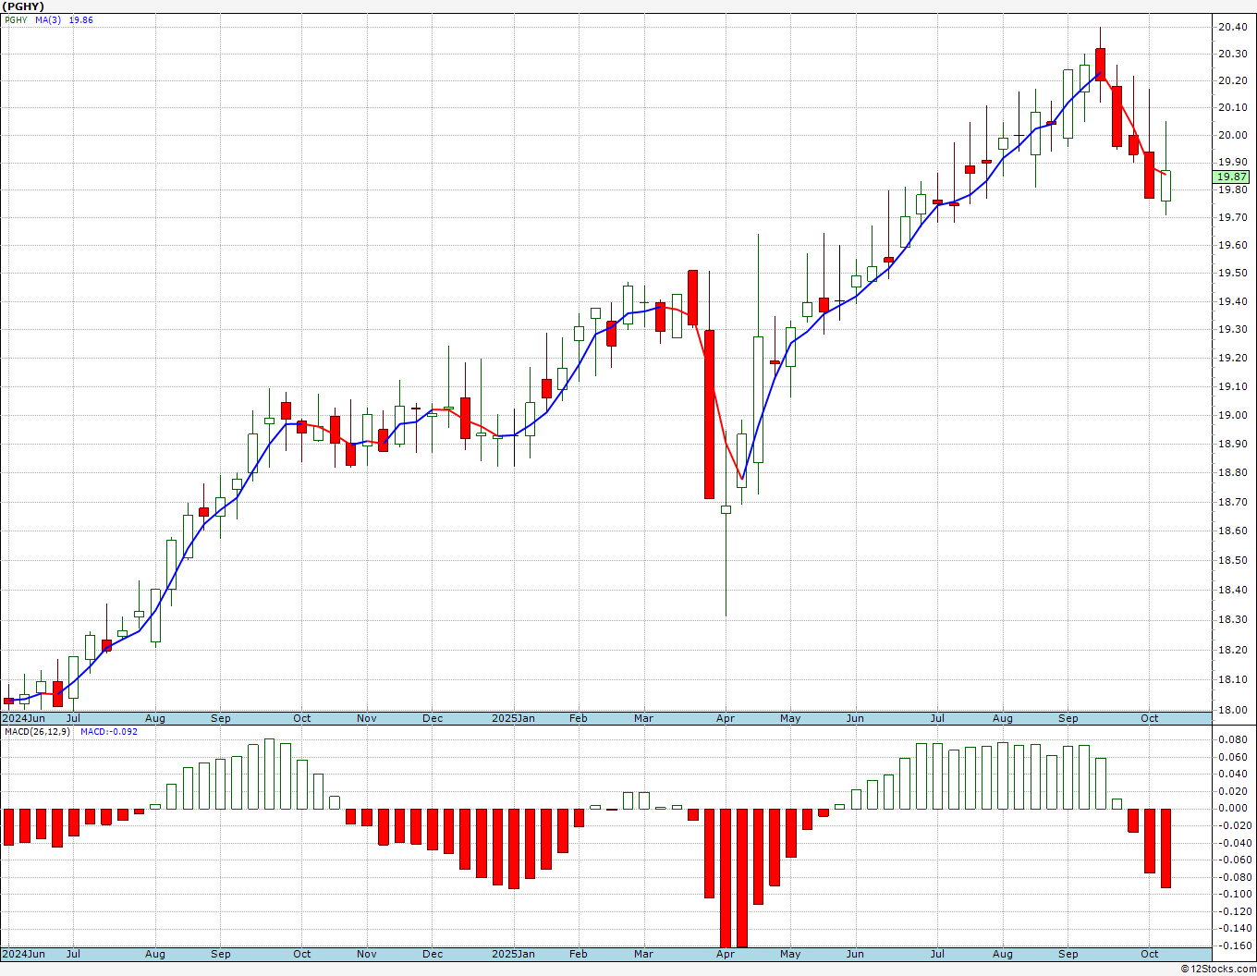Click the Apr label on price chart axis
The width and height of the screenshot is (1257, 976).
click(726, 718)
